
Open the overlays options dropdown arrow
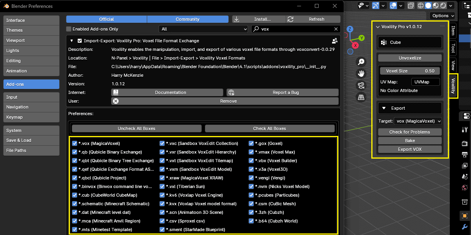pos(401,5)
